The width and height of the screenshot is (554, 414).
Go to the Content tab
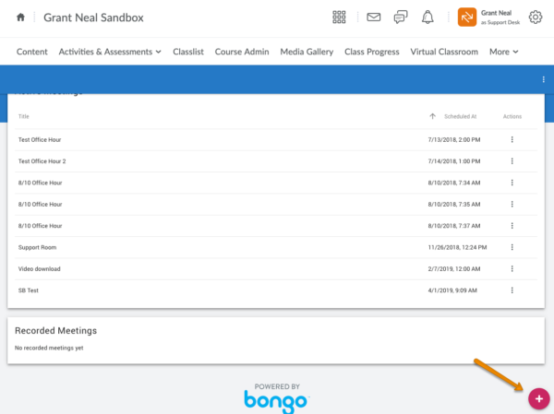(32, 52)
